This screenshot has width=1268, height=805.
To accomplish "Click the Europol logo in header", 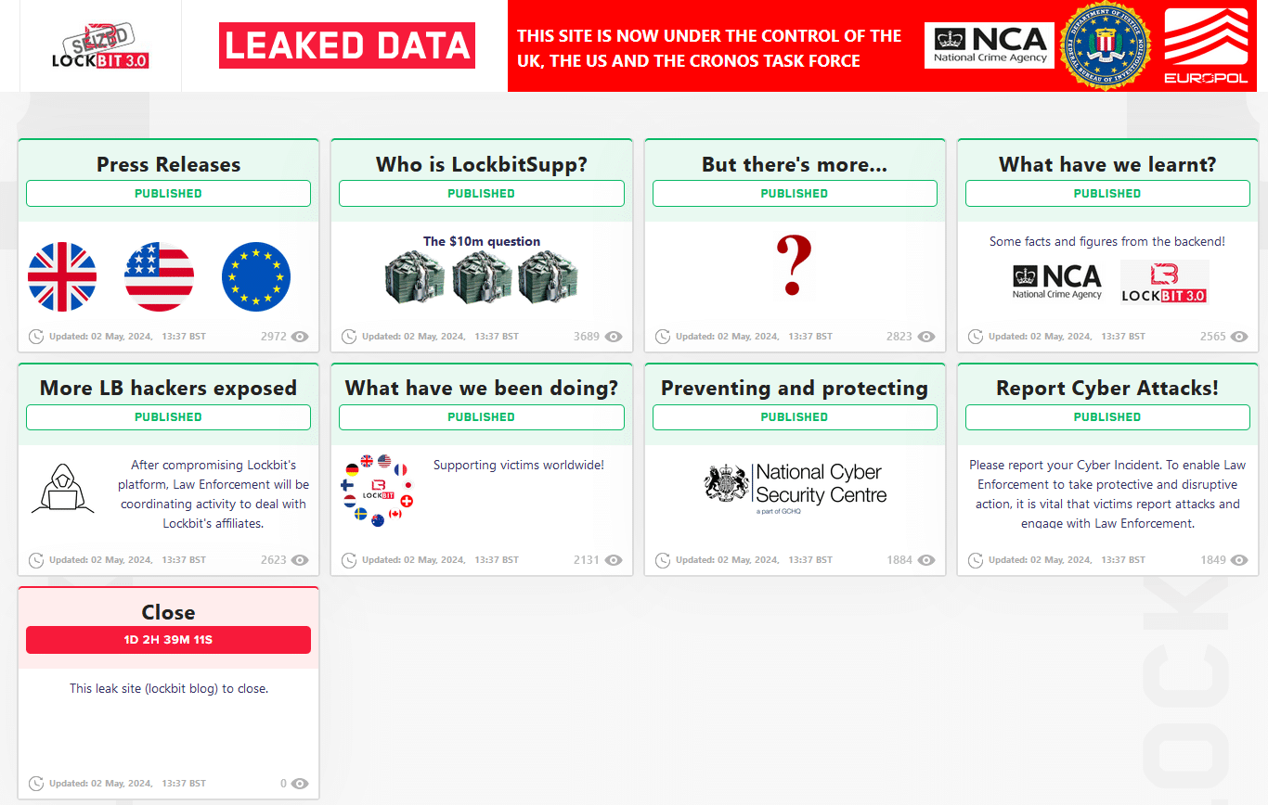I will pyautogui.click(x=1206, y=46).
